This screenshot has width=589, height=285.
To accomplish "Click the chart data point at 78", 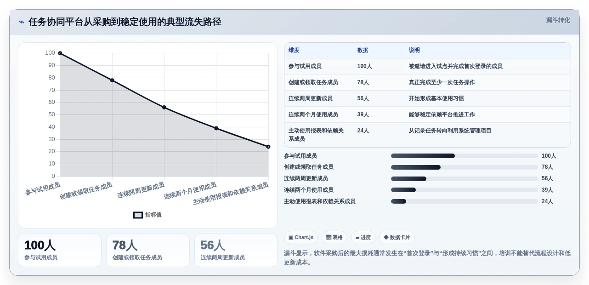I will click(x=112, y=80).
